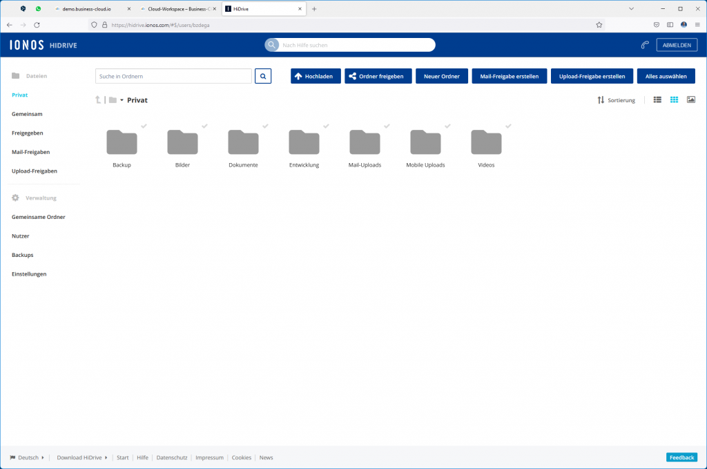
Task: Expand the Download HiDrive menu
Action: coord(81,457)
